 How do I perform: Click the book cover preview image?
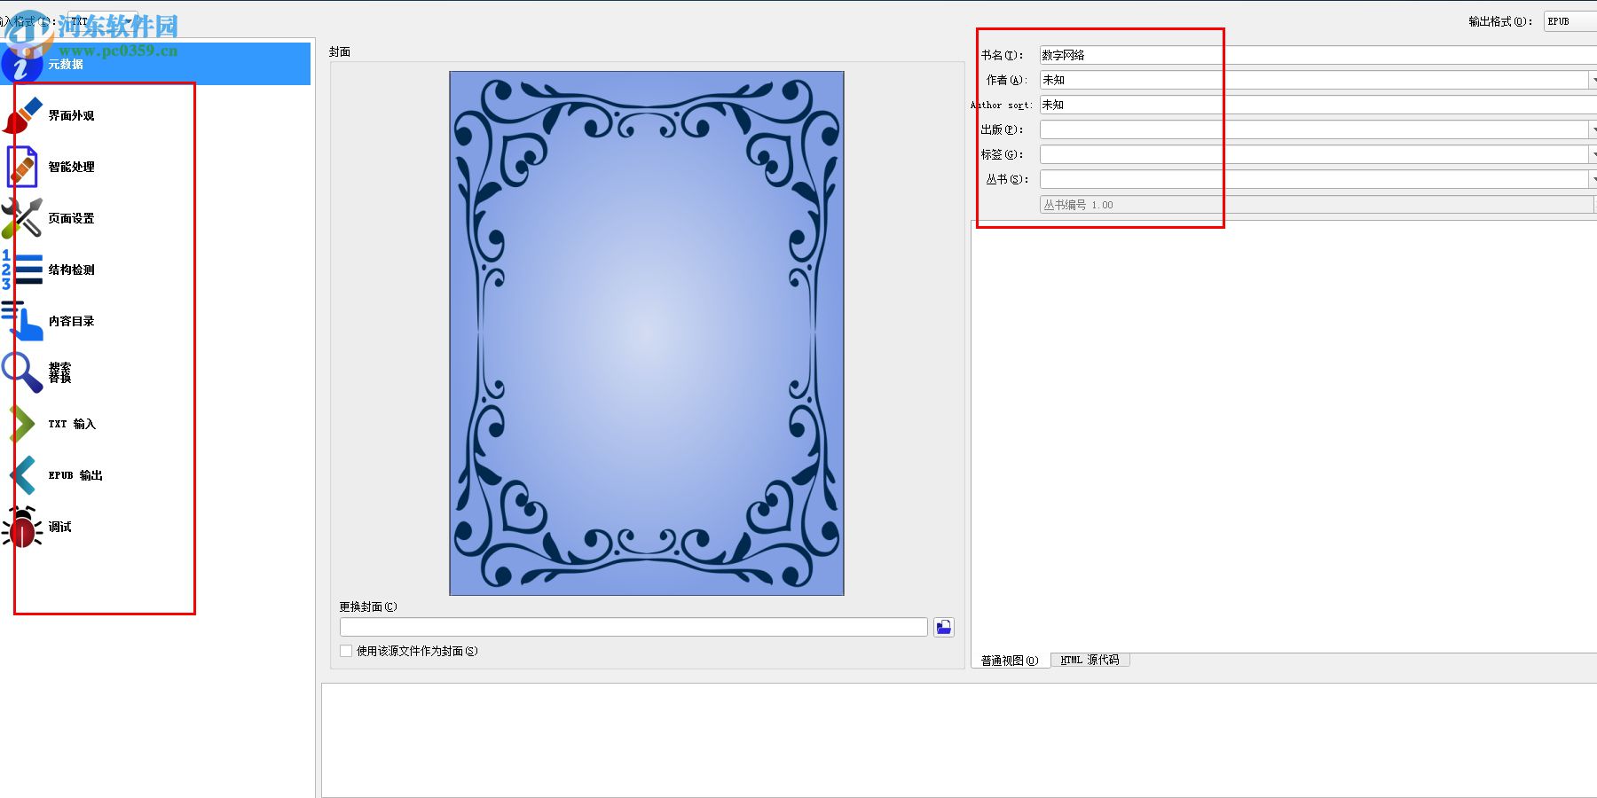pos(647,333)
